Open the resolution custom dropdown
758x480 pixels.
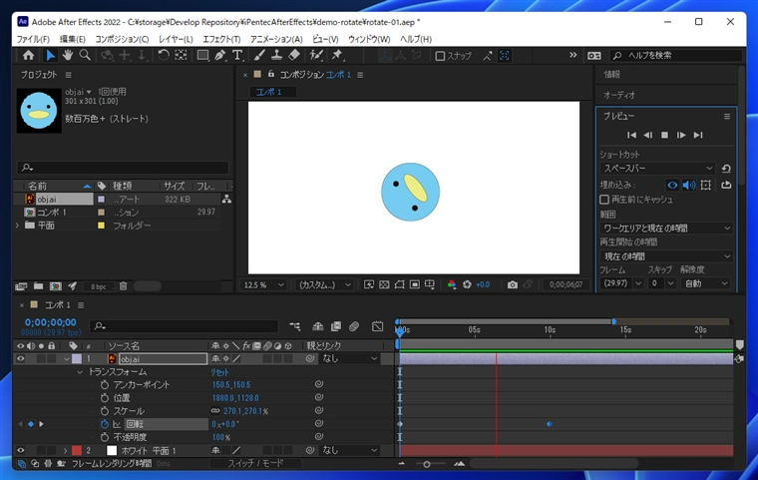[x=325, y=285]
